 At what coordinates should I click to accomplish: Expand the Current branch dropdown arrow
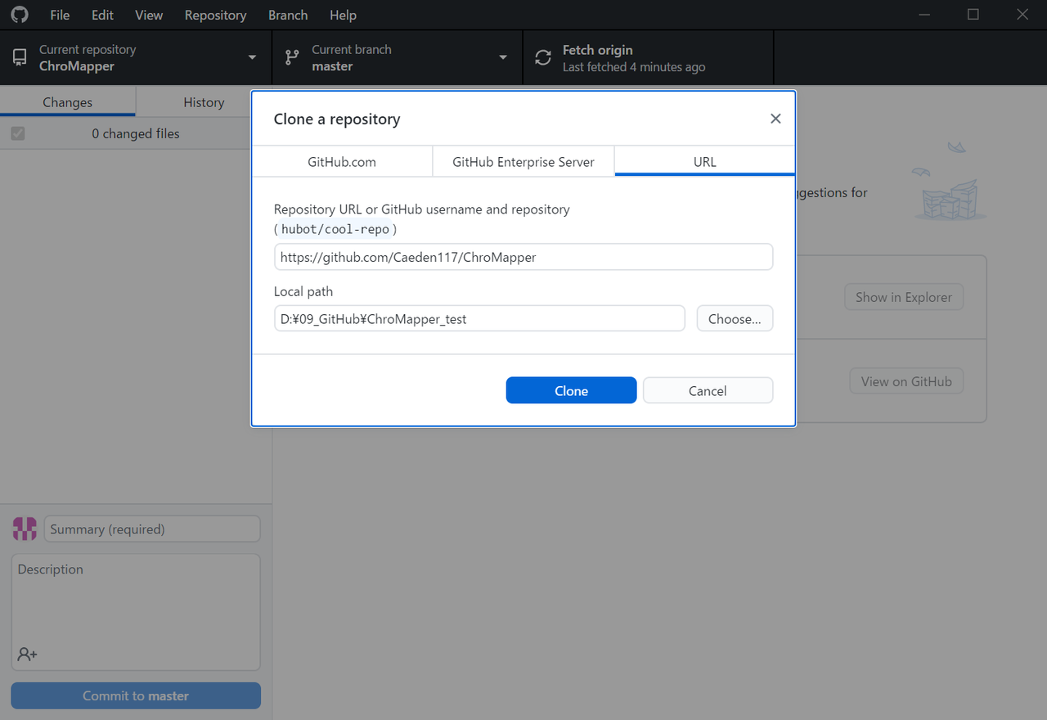pyautogui.click(x=503, y=58)
